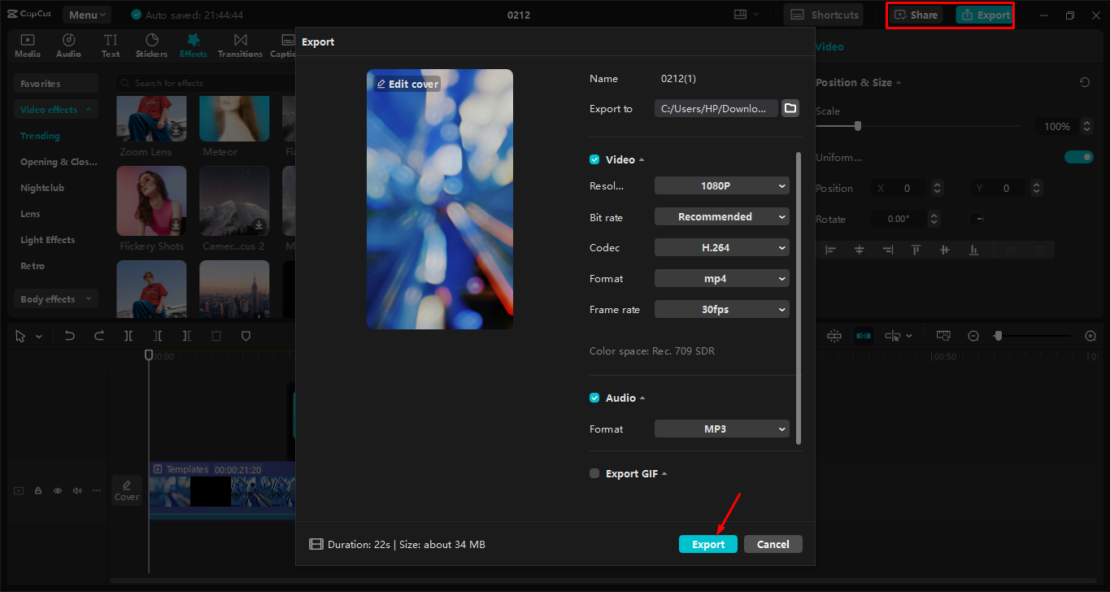This screenshot has width=1110, height=592.
Task: Open the Menu in the top bar
Action: click(86, 14)
